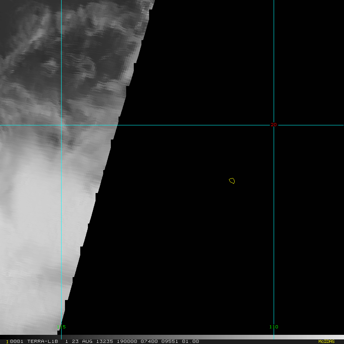Click the 0001 image number in status bar
This screenshot has width=344, height=344.
point(16,341)
